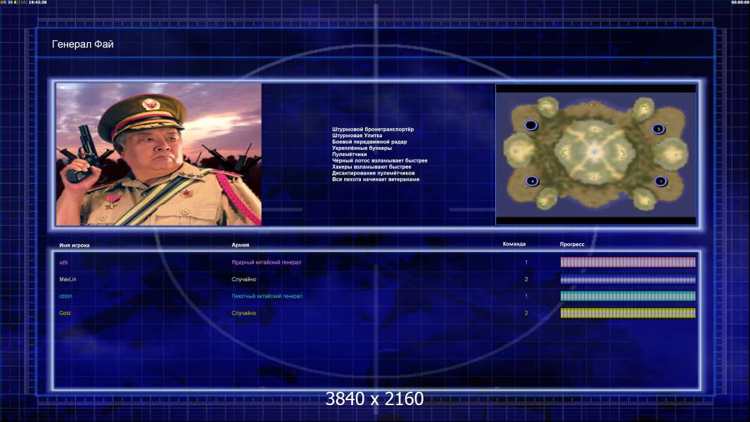Click the 'Прогресс' column header
This screenshot has width=750, height=422.
pyautogui.click(x=571, y=244)
